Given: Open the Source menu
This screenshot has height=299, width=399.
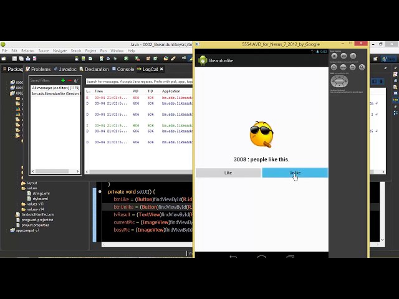Looking at the screenshot, I should [x=44, y=51].
